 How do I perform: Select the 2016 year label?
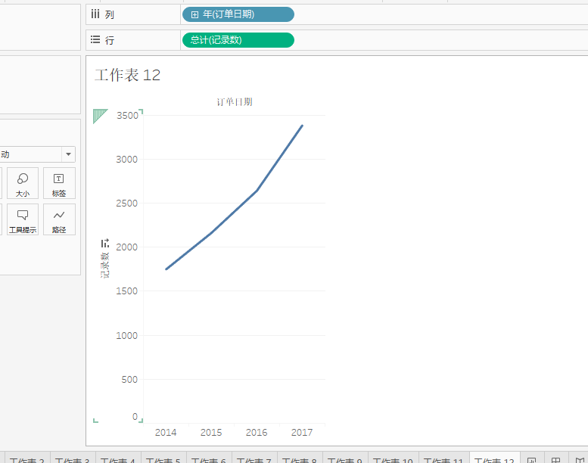(257, 433)
